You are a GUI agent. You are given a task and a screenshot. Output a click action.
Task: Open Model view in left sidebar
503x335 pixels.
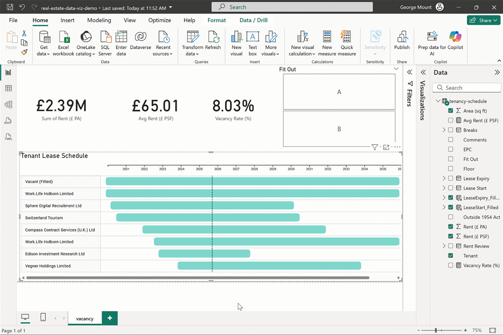[x=9, y=104]
